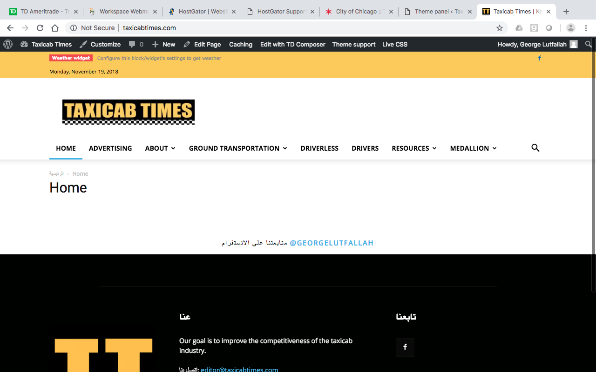
Task: Open the Chrome three-dot menu
Action: pos(586,28)
